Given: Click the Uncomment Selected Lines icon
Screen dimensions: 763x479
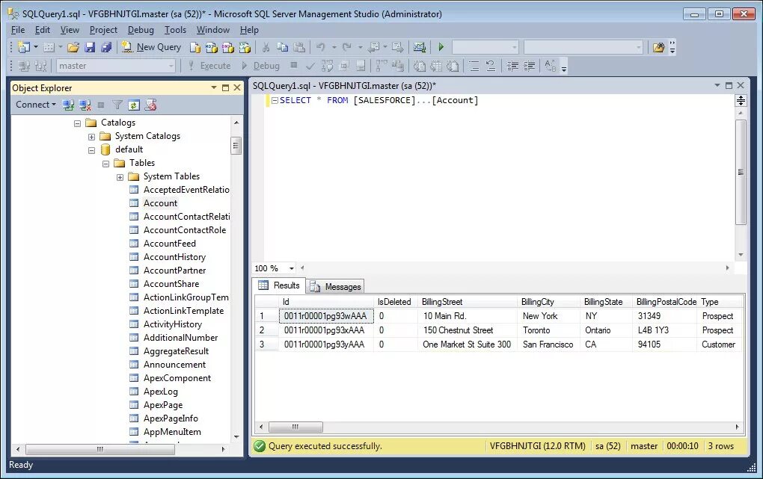Looking at the screenshot, I should (491, 66).
